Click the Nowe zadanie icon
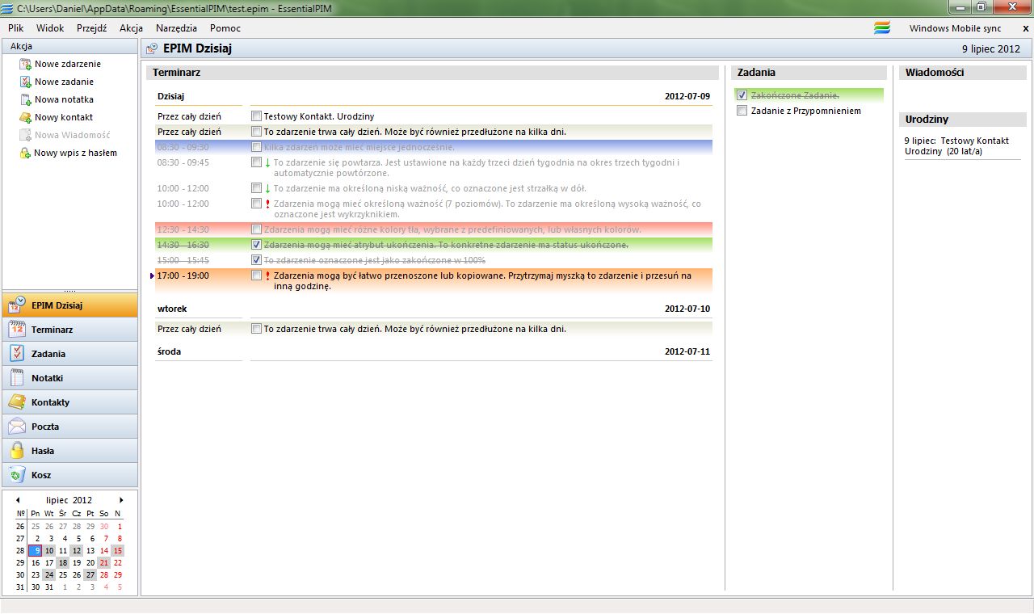This screenshot has height=614, width=1034. point(25,82)
